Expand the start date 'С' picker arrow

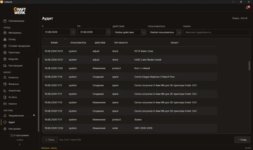(73, 32)
